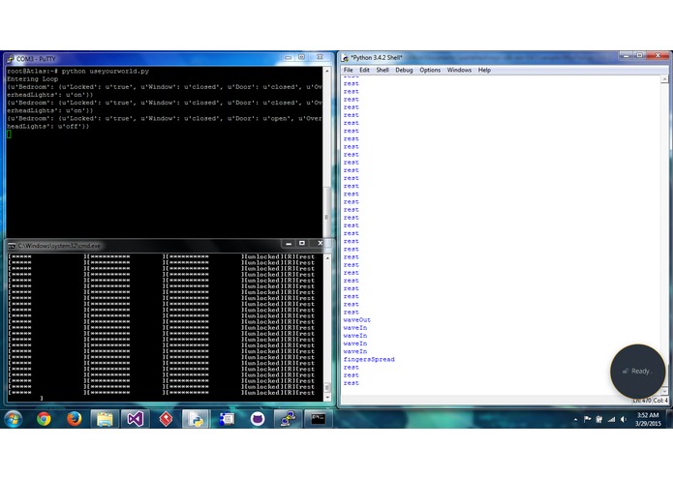This screenshot has height=478, width=673.
Task: Click 'python useyourworld.py' command in PuTTY
Action: 106,72
